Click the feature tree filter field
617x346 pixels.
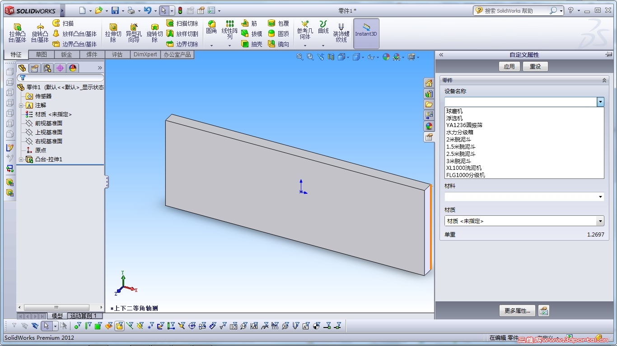click(x=61, y=77)
